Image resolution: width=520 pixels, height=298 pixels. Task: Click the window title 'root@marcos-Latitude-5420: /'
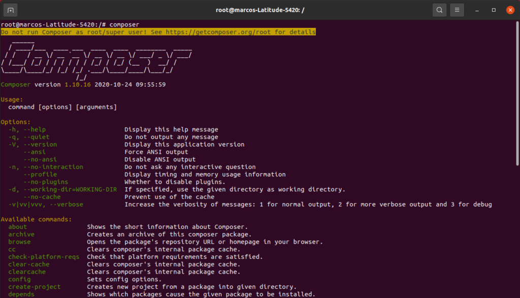pyautogui.click(x=260, y=10)
